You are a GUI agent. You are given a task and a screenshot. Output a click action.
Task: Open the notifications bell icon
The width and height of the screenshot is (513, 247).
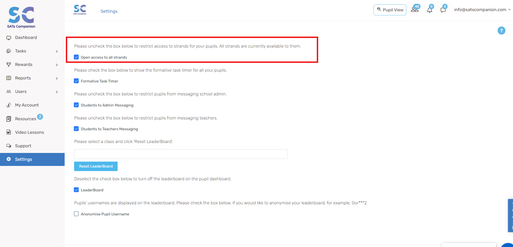[x=429, y=10]
